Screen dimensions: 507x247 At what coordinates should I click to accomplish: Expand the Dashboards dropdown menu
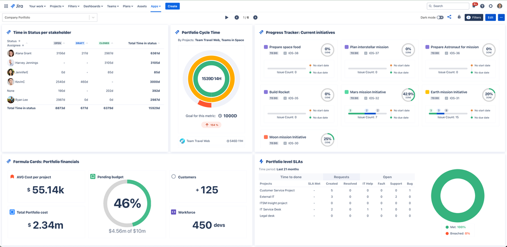coord(93,6)
